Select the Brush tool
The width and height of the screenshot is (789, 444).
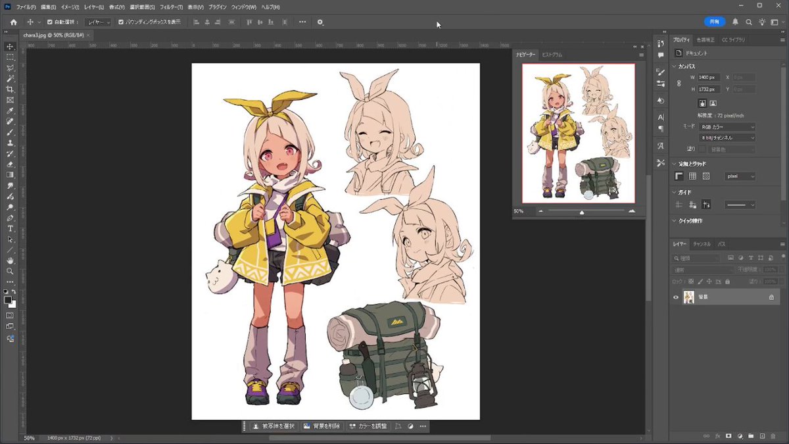(10, 132)
